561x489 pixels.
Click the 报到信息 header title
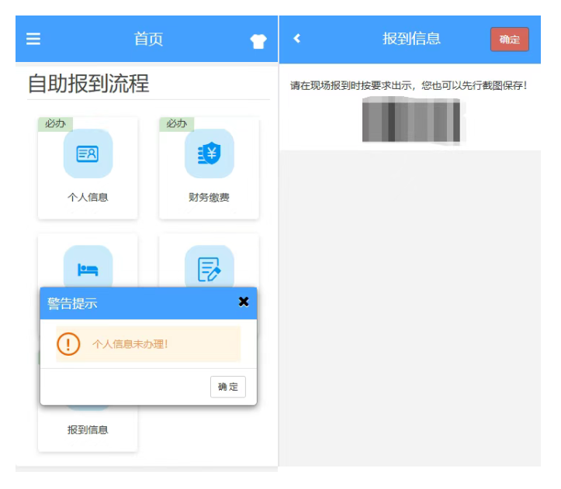pos(411,39)
